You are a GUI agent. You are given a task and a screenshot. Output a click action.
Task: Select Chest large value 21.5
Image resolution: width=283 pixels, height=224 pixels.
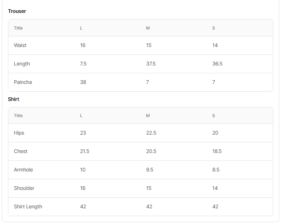[84, 151]
